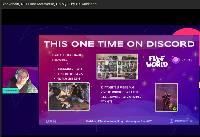Click 'I BRING GAMES TO WORK.' bullet

pyautogui.click(x=70, y=69)
